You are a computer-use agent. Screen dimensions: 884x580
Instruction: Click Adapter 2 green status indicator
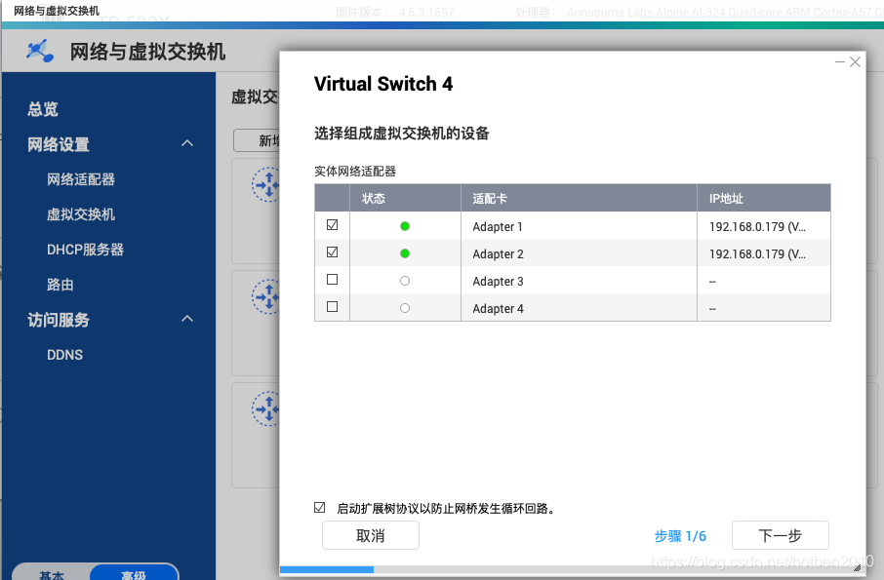coord(405,253)
